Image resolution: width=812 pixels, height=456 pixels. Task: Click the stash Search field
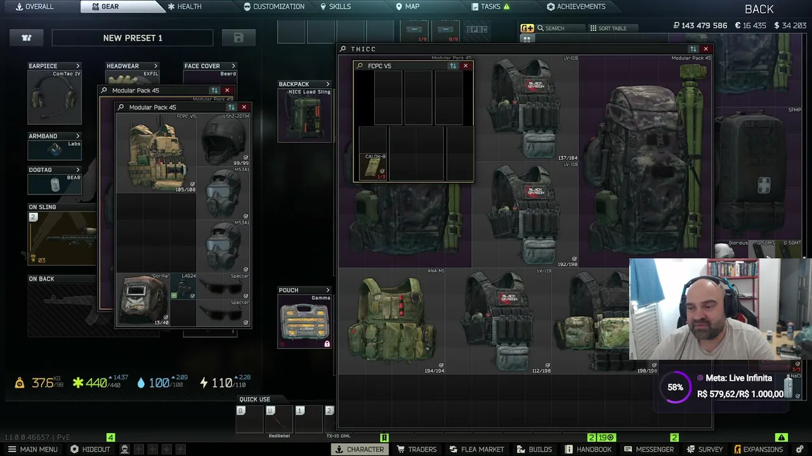(x=561, y=28)
